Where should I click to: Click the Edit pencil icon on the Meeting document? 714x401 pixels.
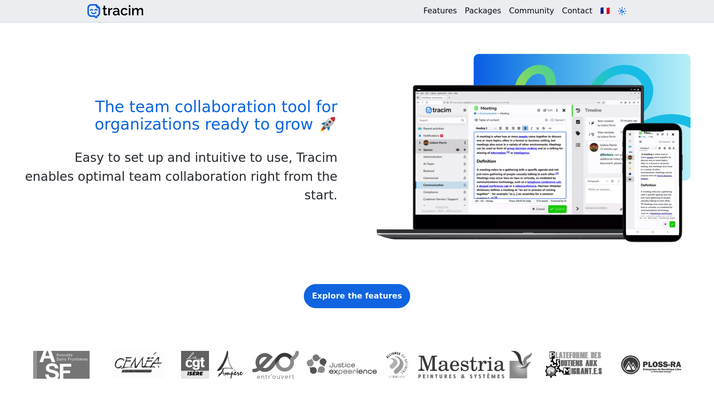545,110
